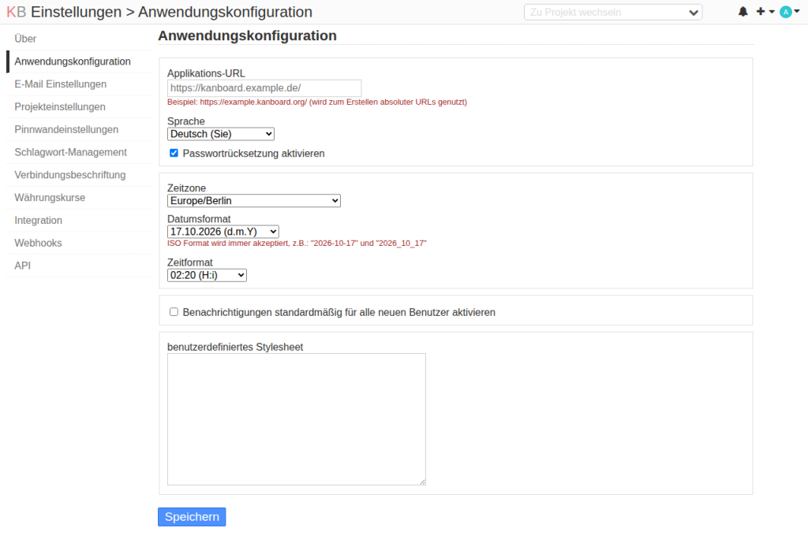Open Webhooks settings

[x=38, y=243]
